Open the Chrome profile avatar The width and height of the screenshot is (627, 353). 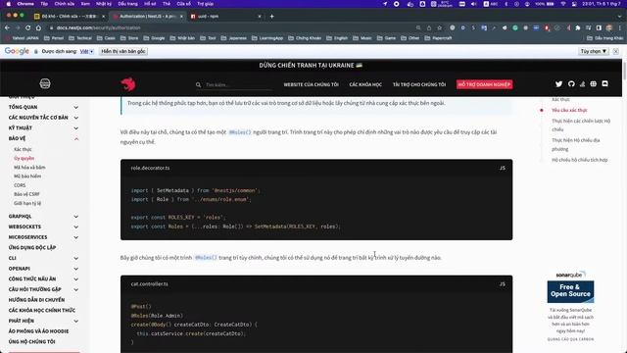[x=609, y=27]
